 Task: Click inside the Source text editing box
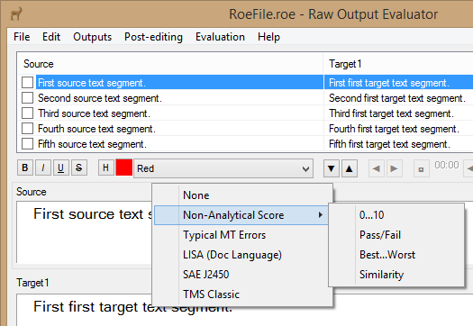(85, 232)
